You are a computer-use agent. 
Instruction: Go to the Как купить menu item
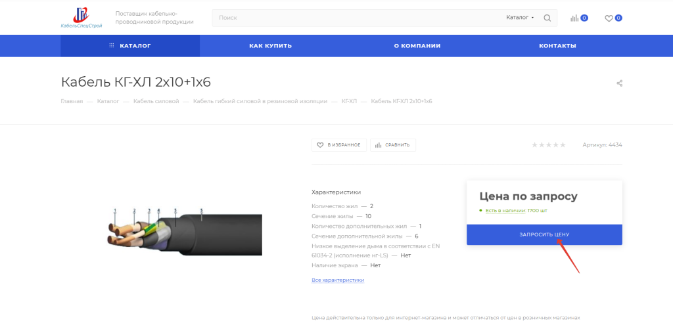pyautogui.click(x=270, y=46)
